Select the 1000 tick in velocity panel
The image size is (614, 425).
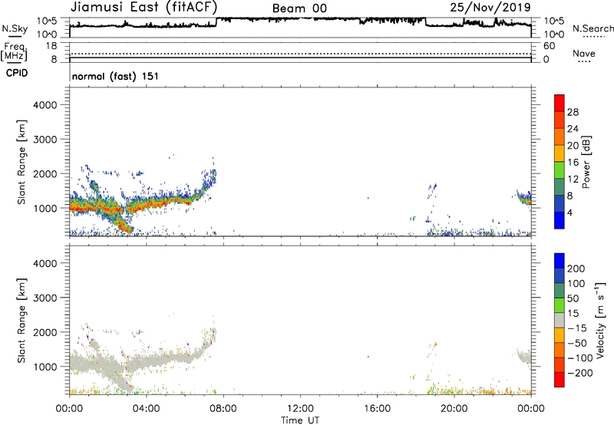[x=45, y=367]
